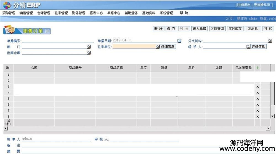
Task: Click the calendar icon beside 单据日期
Action: [x=179, y=41]
